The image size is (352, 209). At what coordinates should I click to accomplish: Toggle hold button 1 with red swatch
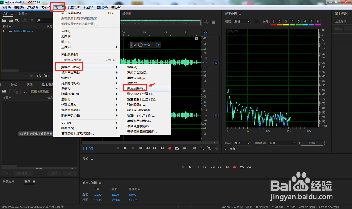[273, 22]
